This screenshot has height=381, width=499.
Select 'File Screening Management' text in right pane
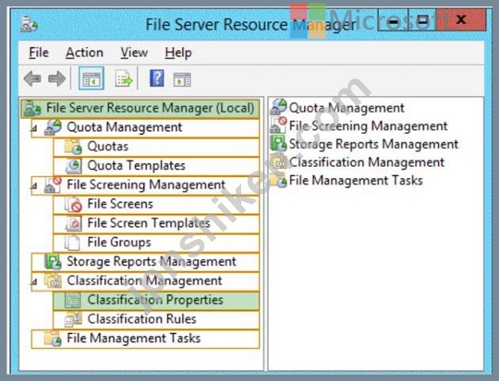pos(368,125)
